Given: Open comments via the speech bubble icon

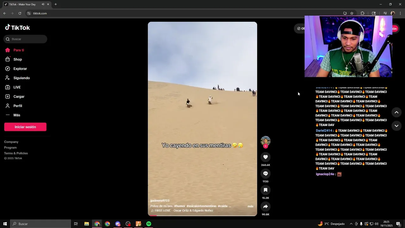Looking at the screenshot, I should [265, 174].
